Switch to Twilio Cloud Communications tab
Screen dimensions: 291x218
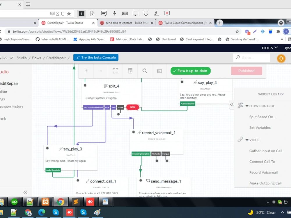[186, 23]
